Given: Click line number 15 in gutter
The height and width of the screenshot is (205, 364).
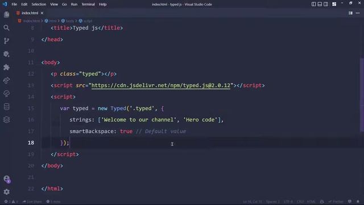Looking at the screenshot, I should point(31,108).
